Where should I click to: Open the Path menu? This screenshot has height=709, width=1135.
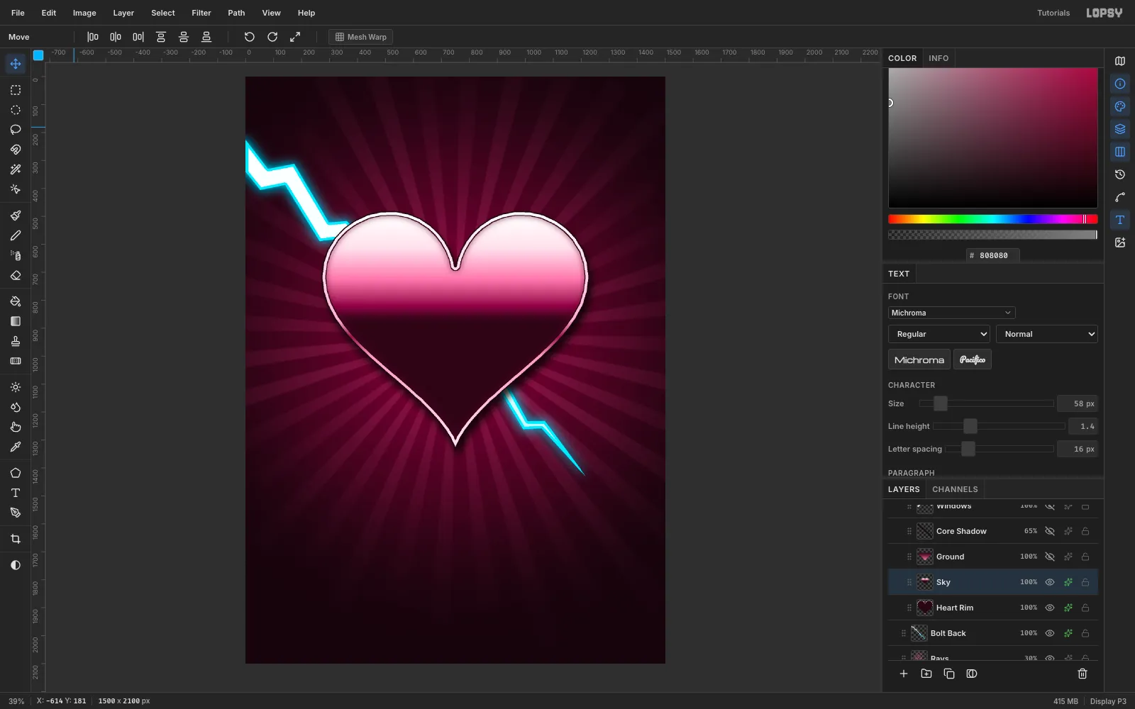pos(236,13)
